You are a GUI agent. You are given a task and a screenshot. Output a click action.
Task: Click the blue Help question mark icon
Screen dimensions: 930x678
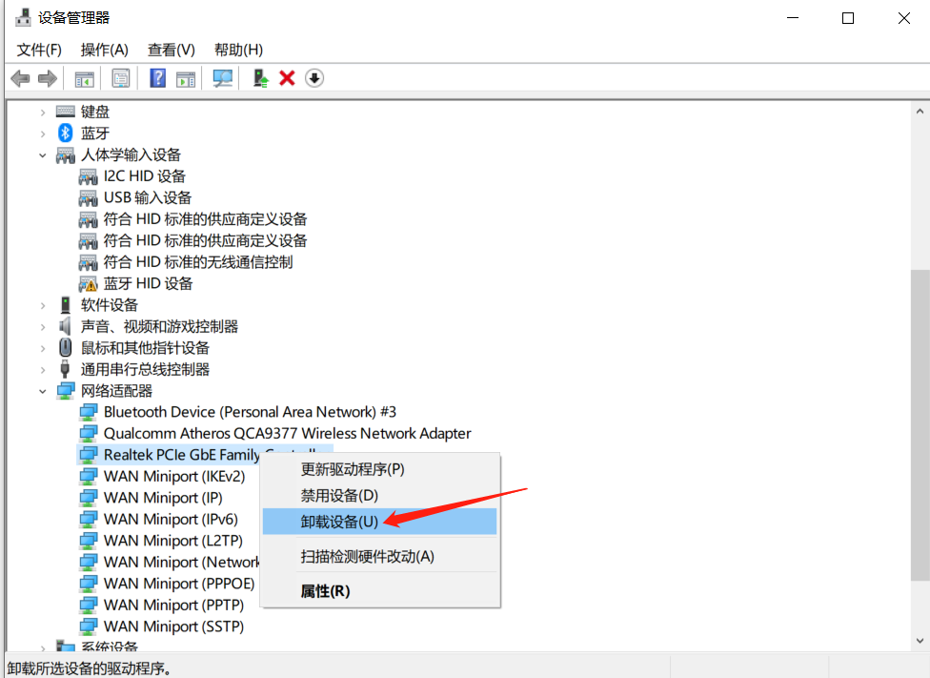click(158, 78)
